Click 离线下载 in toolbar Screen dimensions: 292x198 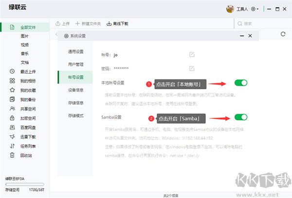coord(117,24)
